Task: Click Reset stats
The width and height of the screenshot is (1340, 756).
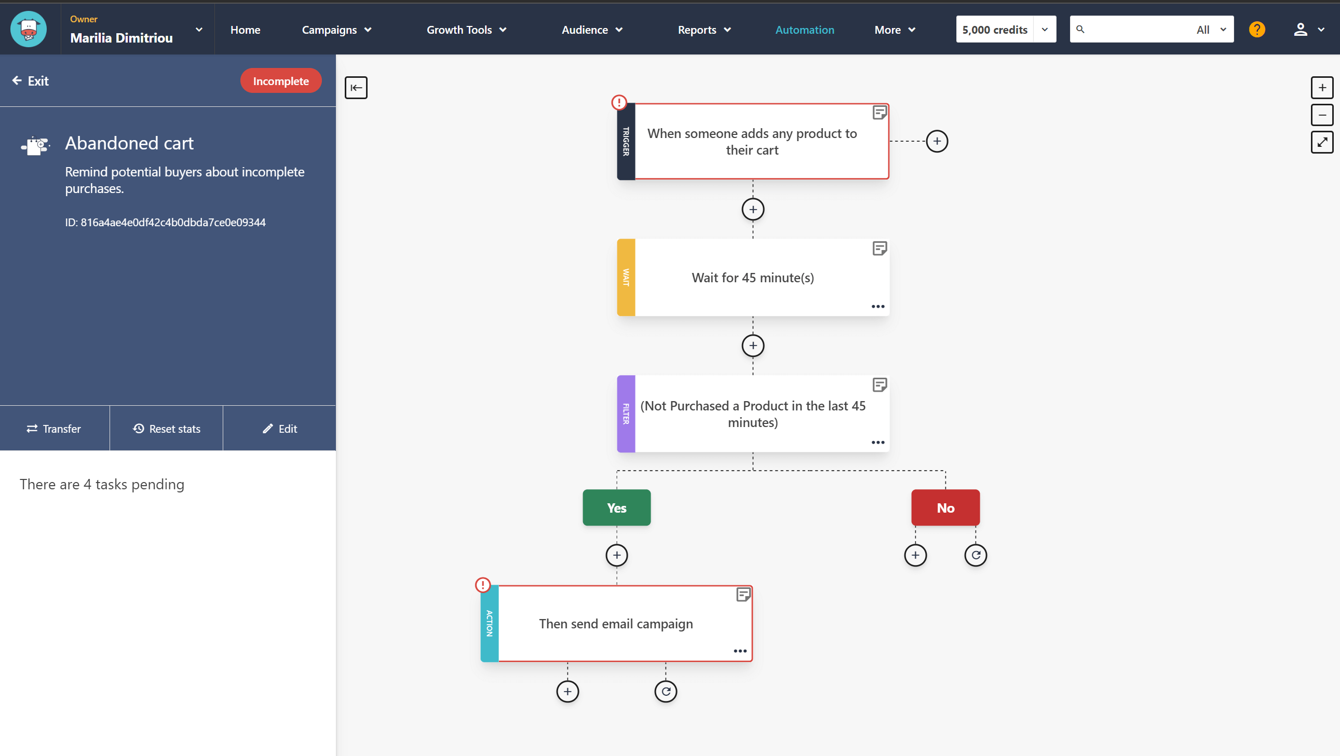Action: (167, 429)
